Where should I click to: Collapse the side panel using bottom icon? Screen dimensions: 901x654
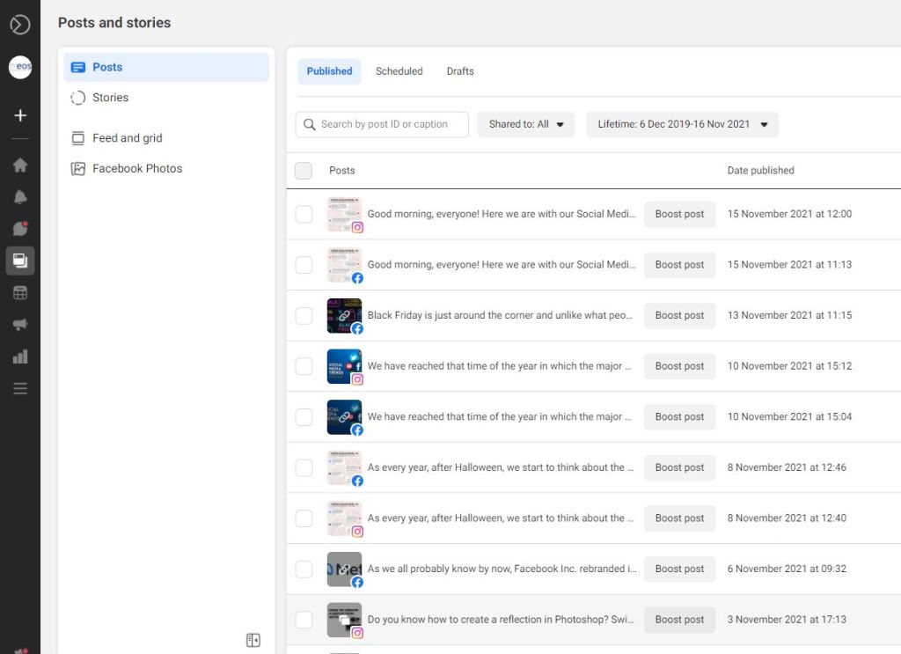tap(253, 640)
